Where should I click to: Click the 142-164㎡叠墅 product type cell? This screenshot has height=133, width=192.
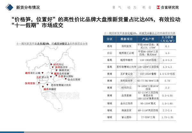click(148, 74)
